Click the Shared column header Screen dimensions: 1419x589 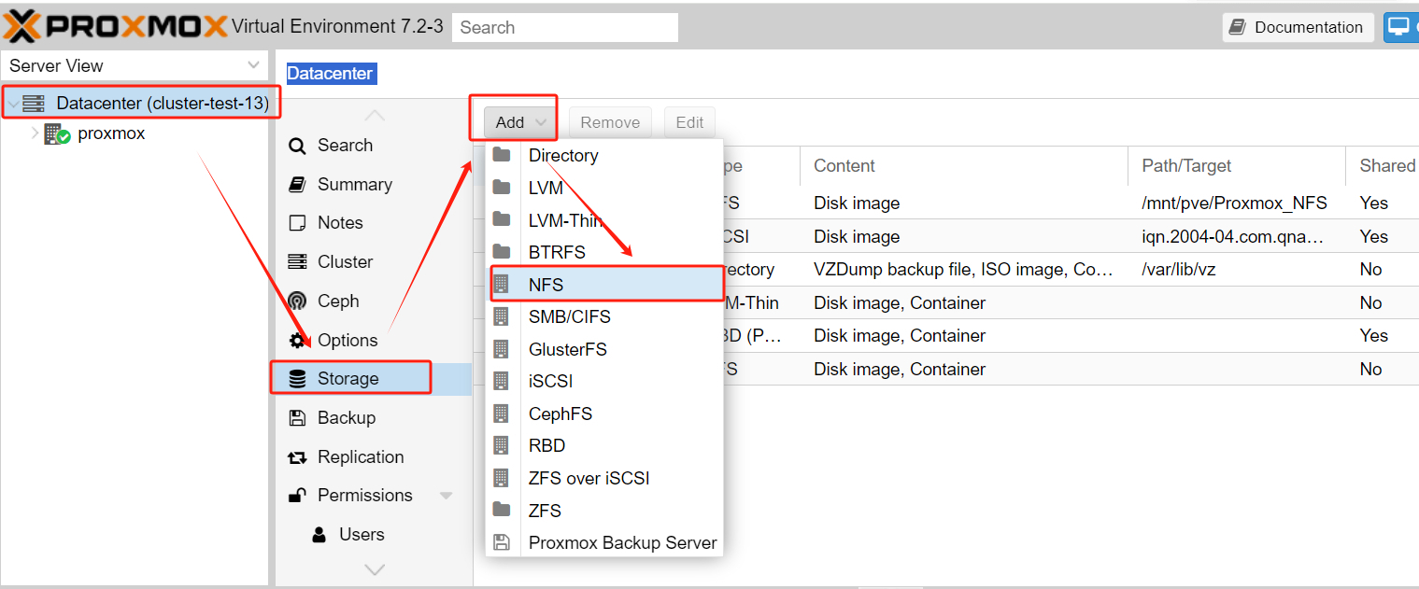point(1383,166)
